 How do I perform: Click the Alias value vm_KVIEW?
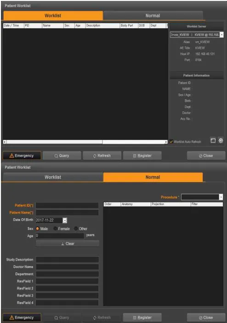[x=202, y=42]
